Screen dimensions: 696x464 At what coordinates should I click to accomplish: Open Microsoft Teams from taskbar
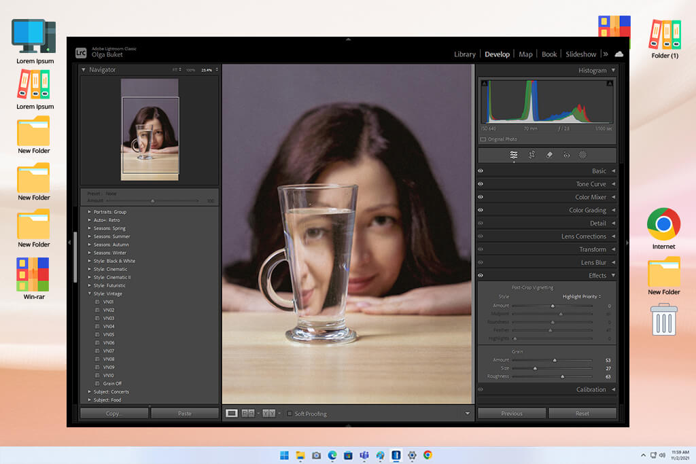tap(364, 455)
